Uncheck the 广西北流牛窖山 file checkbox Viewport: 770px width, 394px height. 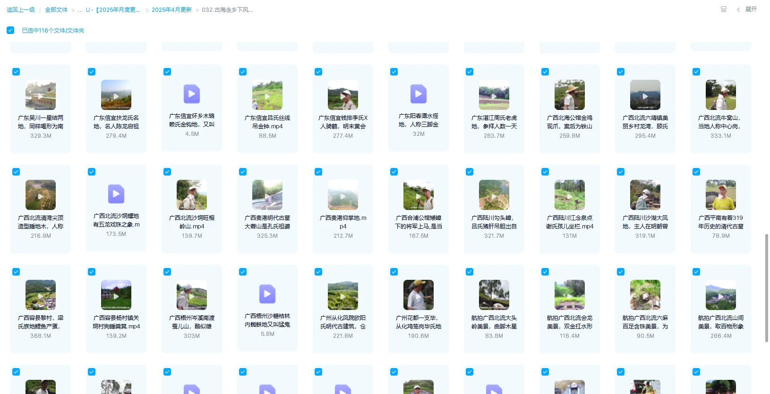tap(696, 72)
